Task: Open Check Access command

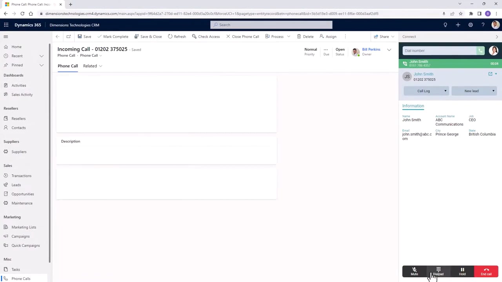Action: click(x=206, y=36)
